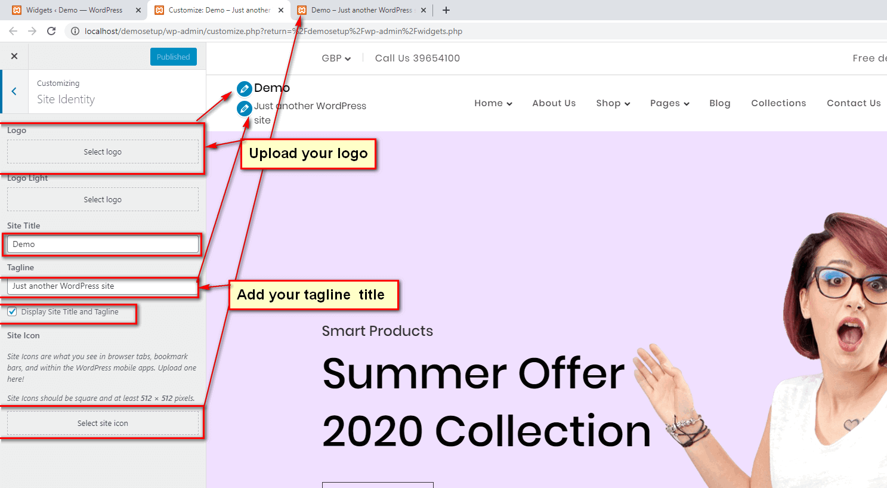The image size is (887, 488).
Task: Click the Site Title input field
Action: click(103, 244)
